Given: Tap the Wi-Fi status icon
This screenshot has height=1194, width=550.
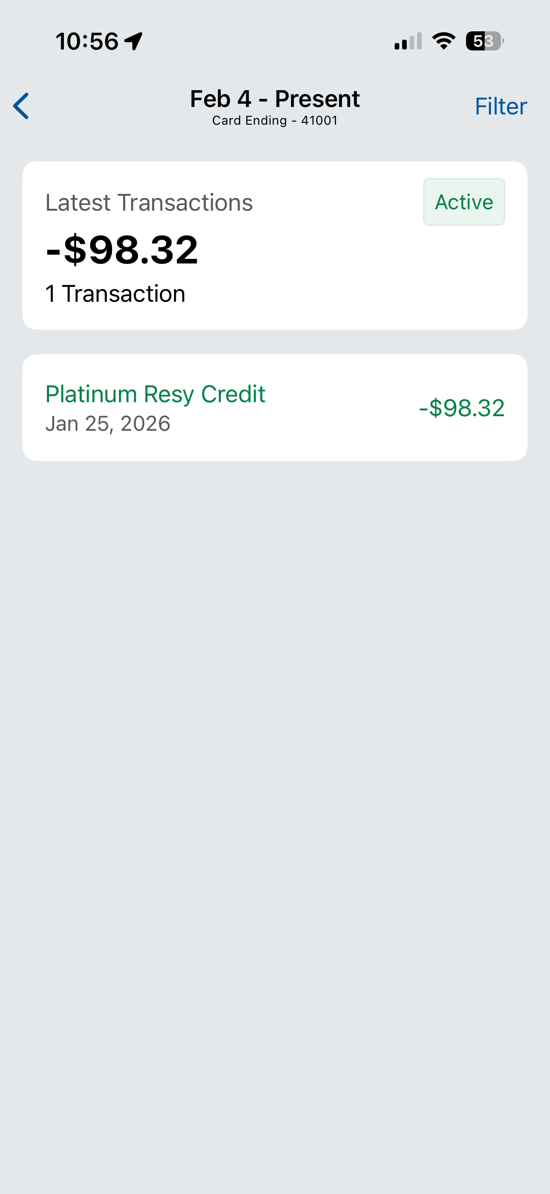Looking at the screenshot, I should click(444, 41).
